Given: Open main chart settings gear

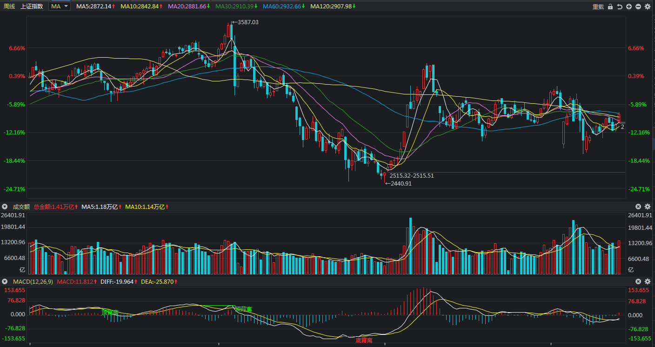Looking at the screenshot, I should click(647, 7).
